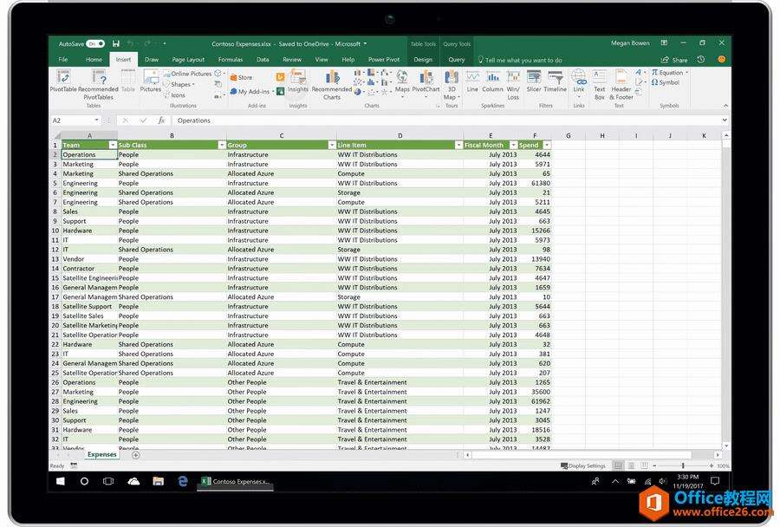Image resolution: width=780 pixels, height=527 pixels.
Task: Open the Team column filter dropdown
Action: tap(113, 145)
